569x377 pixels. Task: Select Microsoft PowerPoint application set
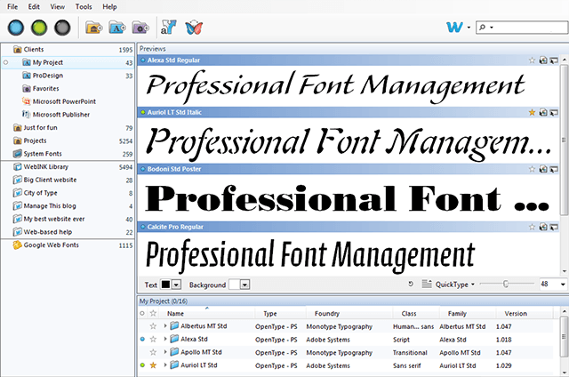point(68,101)
